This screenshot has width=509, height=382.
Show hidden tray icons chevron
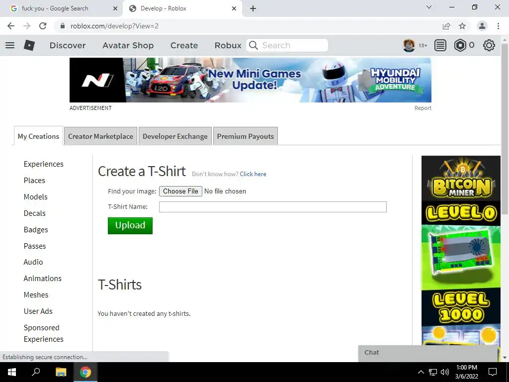coord(421,372)
